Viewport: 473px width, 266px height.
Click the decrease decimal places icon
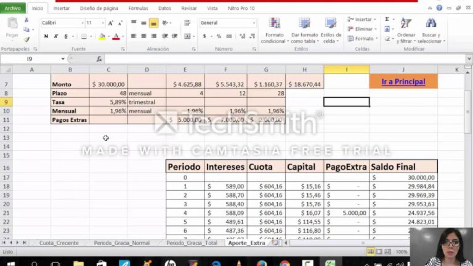[252, 36]
